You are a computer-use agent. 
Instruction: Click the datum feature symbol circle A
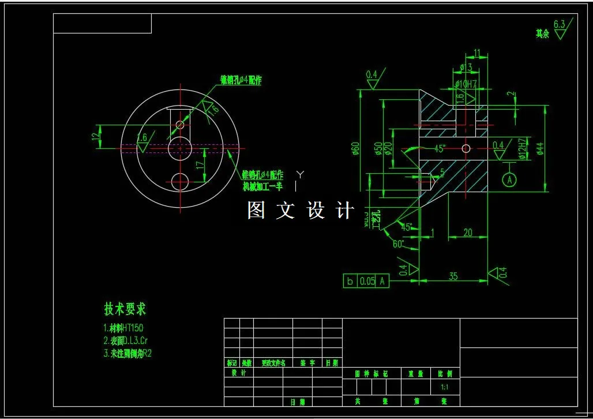click(x=510, y=180)
